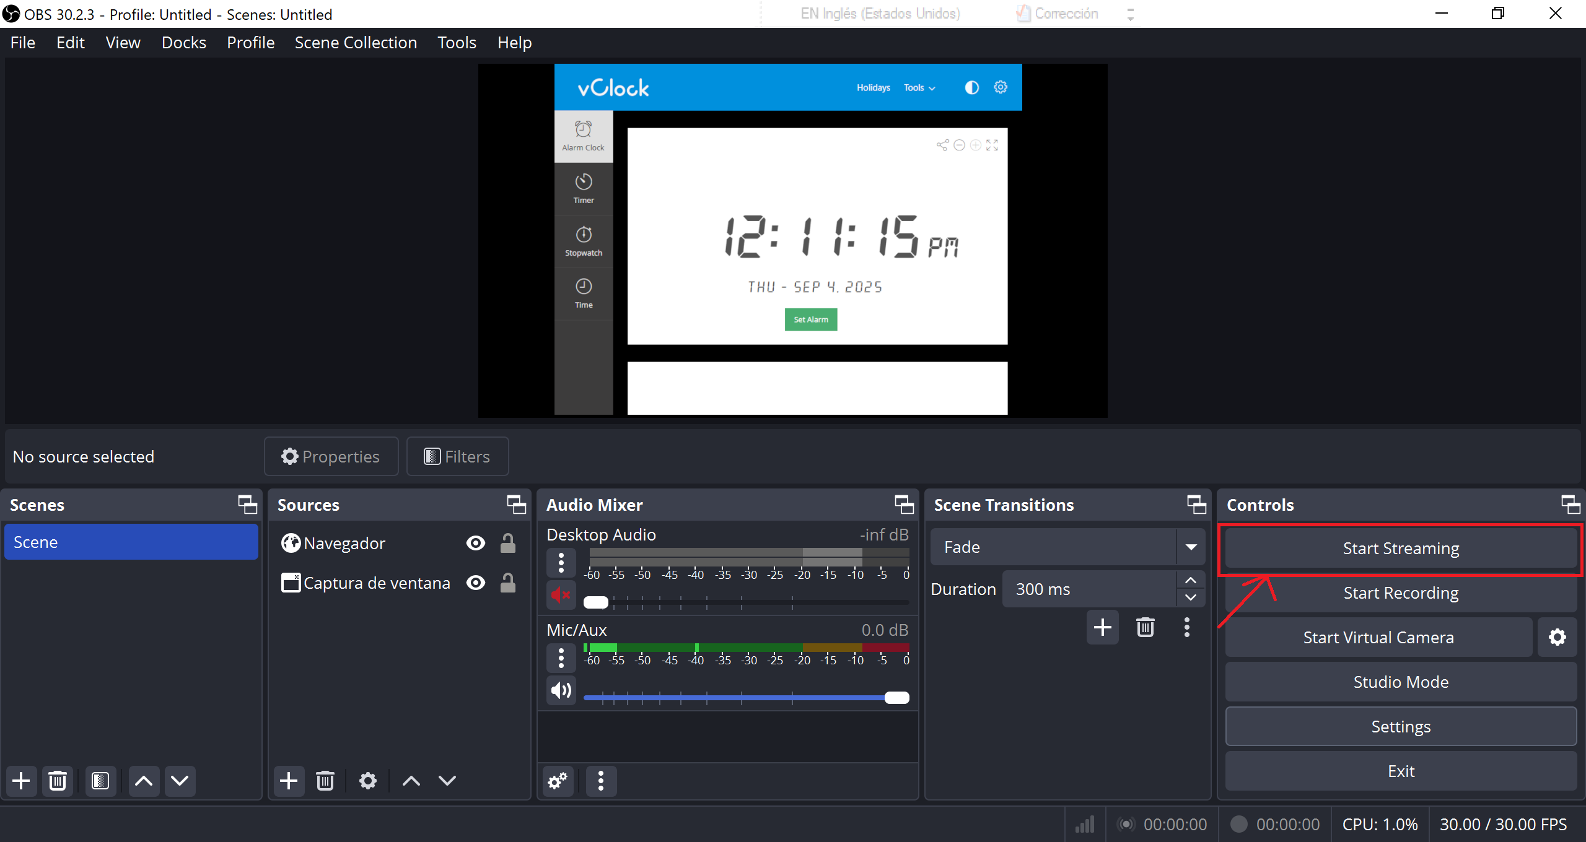Delete scene transition with trash icon
The width and height of the screenshot is (1586, 842).
pyautogui.click(x=1146, y=627)
